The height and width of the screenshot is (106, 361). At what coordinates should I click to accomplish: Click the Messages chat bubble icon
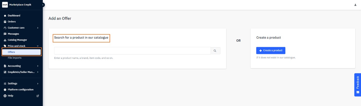click(x=5, y=34)
